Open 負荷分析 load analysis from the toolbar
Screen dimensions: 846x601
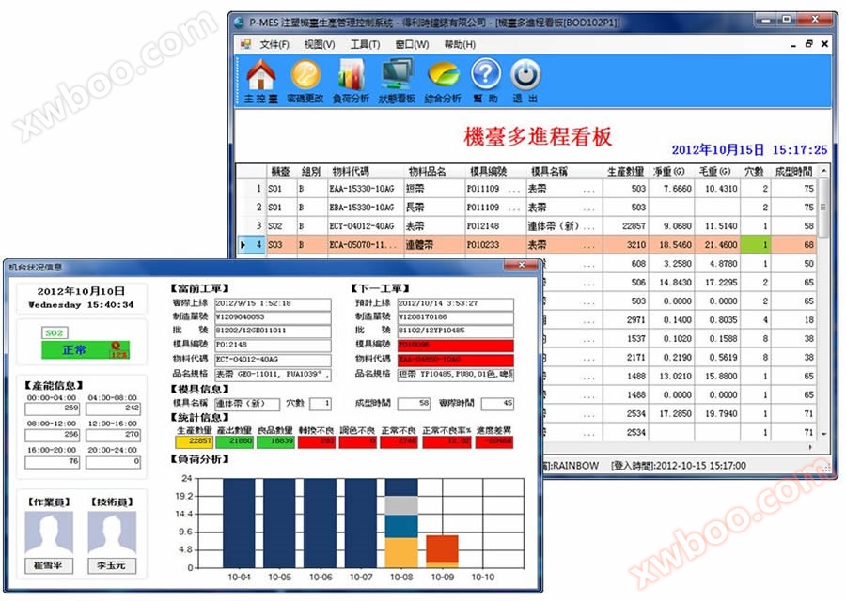coord(352,75)
